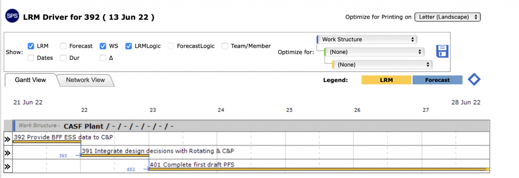Expand row 391 with double-chevron icon

[x=7, y=153]
